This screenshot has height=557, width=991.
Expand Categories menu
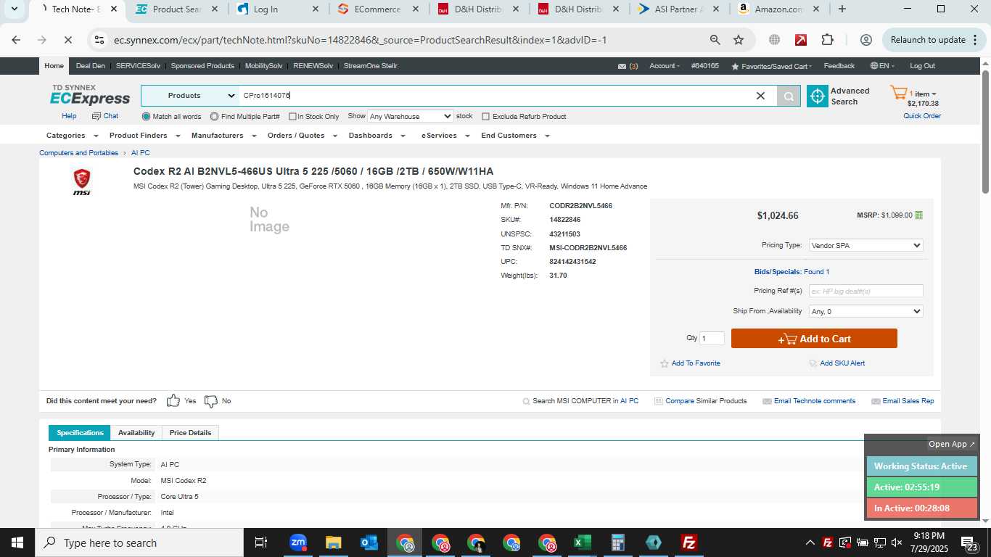pyautogui.click(x=72, y=136)
